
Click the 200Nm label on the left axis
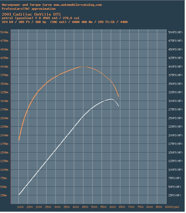click(x=4, y=135)
